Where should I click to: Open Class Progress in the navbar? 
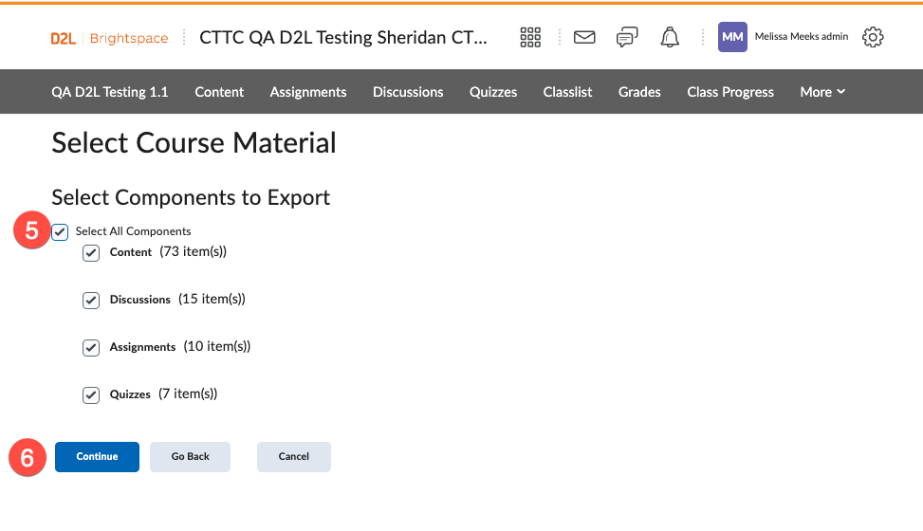[x=730, y=92]
